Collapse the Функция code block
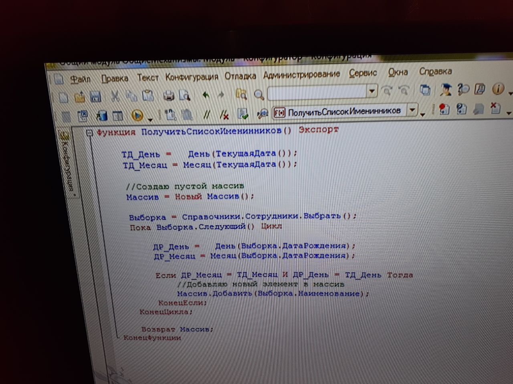 point(90,132)
